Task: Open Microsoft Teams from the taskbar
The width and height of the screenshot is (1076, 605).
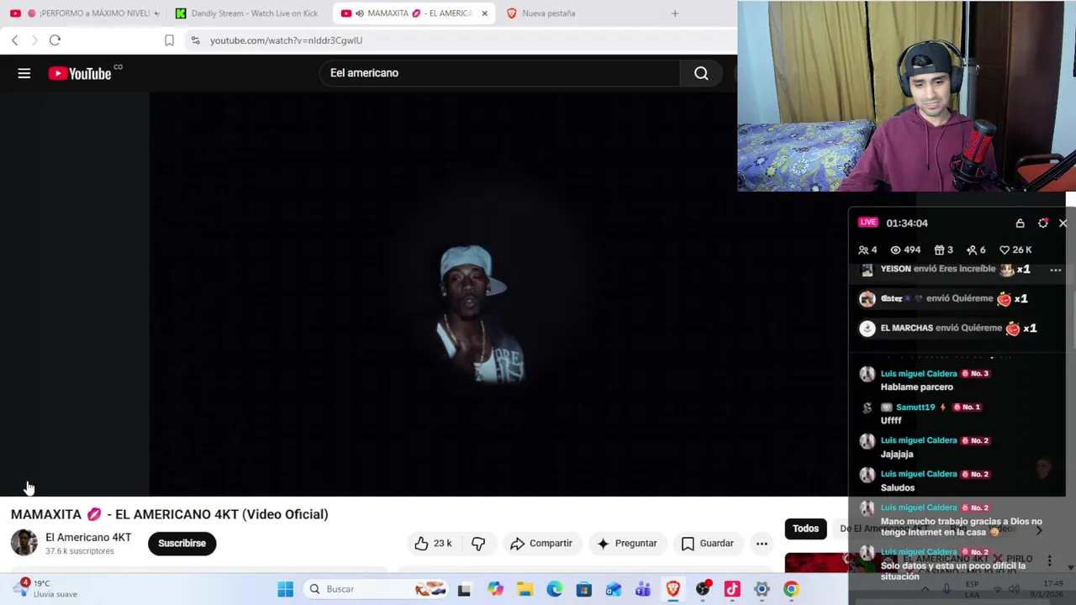Action: coord(643,589)
